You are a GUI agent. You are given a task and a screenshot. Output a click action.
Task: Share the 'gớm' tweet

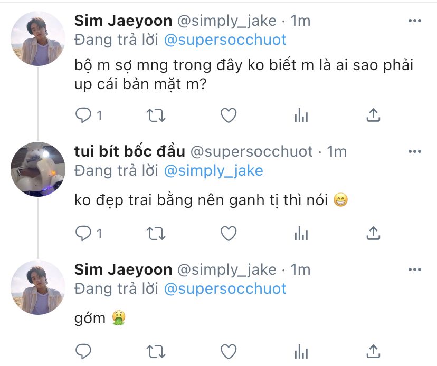tap(373, 351)
